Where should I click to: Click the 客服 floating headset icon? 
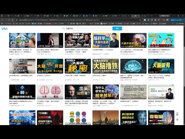pos(177,114)
